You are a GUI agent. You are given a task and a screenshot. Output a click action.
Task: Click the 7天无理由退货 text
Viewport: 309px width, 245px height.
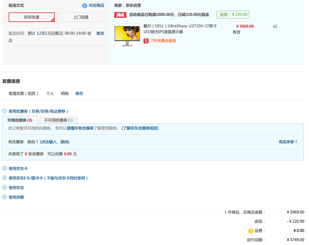[x=163, y=41]
